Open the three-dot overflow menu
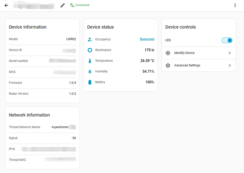 pyautogui.click(x=235, y=5)
